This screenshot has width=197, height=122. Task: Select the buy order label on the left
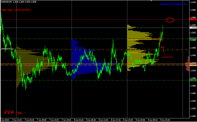click(x=8, y=49)
